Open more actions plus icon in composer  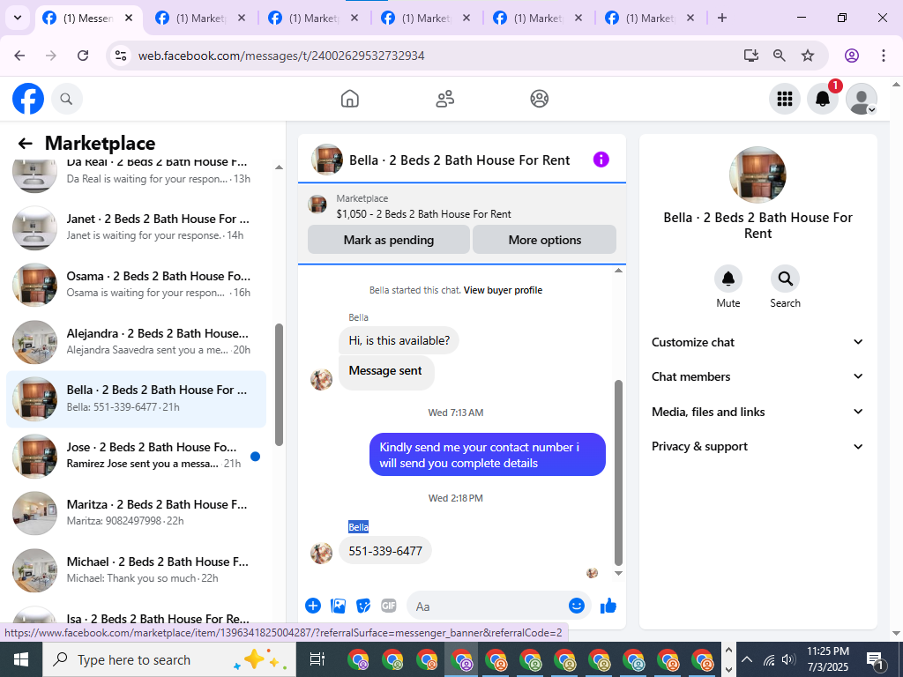click(x=313, y=606)
